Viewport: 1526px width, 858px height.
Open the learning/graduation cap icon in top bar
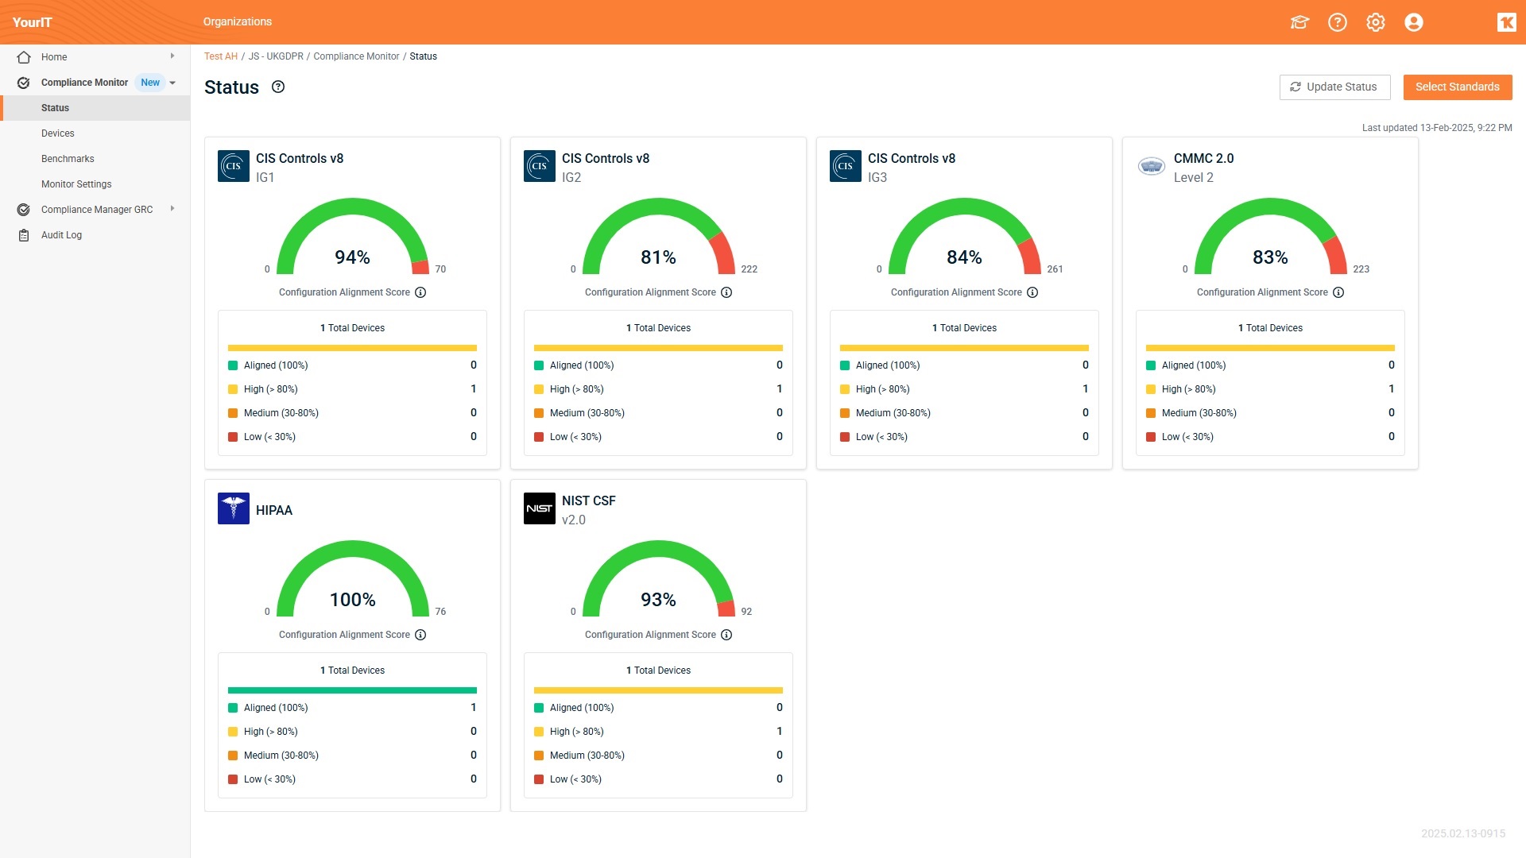[1299, 21]
